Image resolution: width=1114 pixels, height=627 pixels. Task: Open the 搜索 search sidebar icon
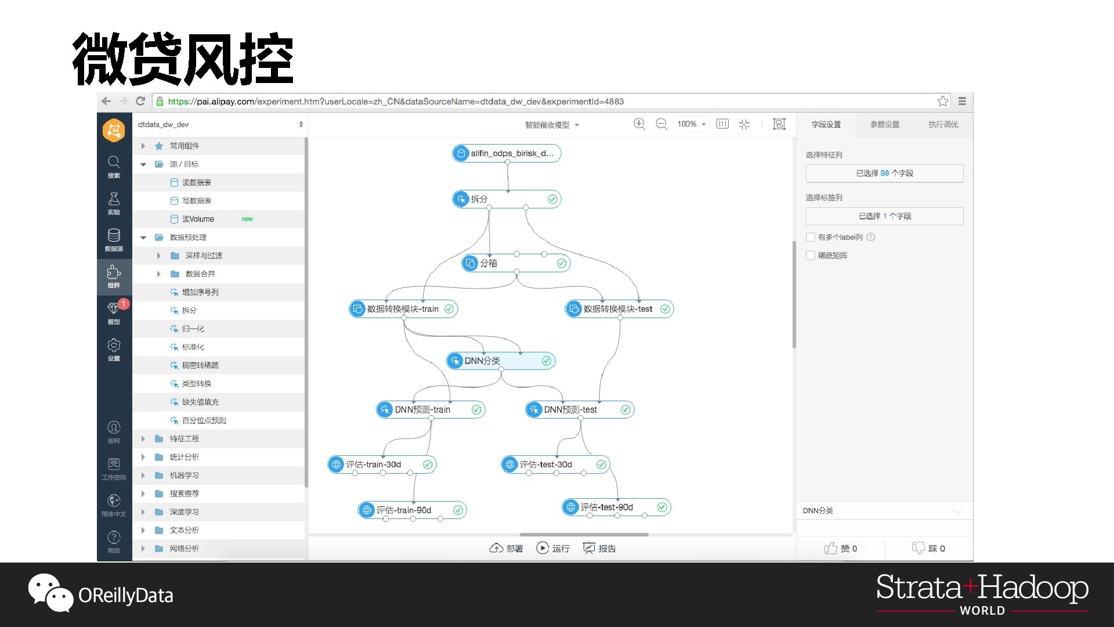click(x=114, y=166)
